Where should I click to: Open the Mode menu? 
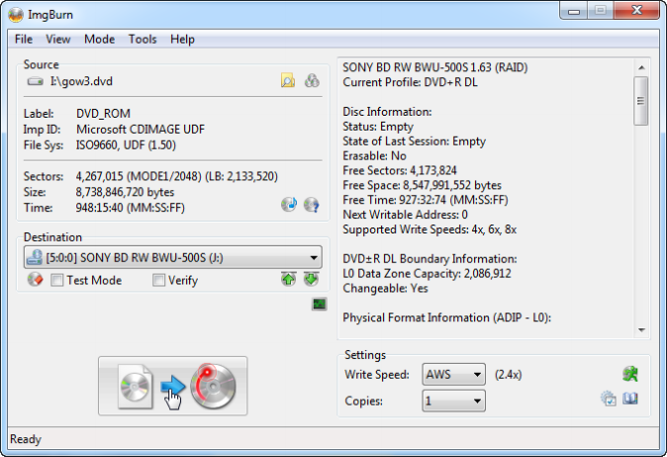(x=99, y=40)
